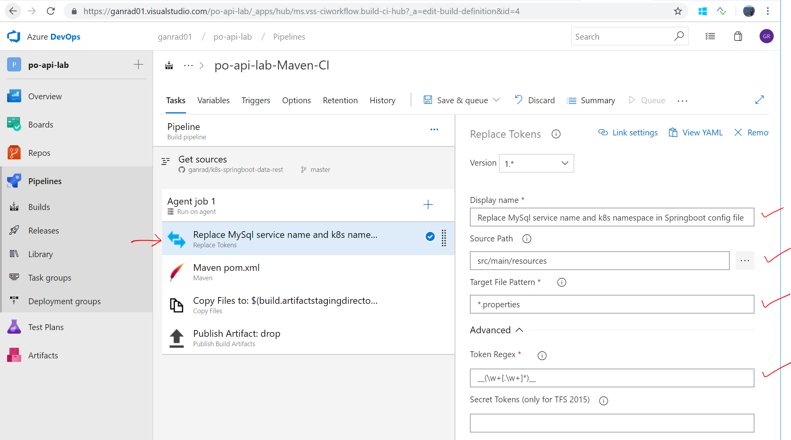
Task: Browse Source Path with ellipsis button
Action: (745, 261)
